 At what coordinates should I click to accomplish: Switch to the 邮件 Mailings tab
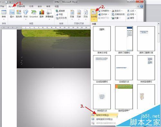point(40,6)
